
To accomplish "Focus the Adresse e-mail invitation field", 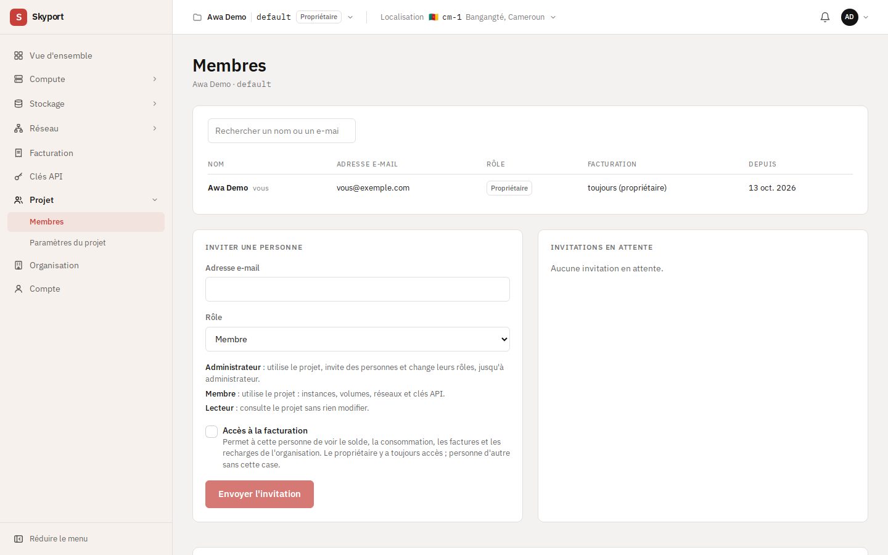I will point(358,289).
